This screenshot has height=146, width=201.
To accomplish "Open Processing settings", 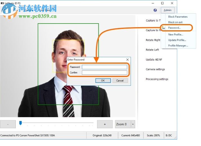I will (x=157, y=79).
